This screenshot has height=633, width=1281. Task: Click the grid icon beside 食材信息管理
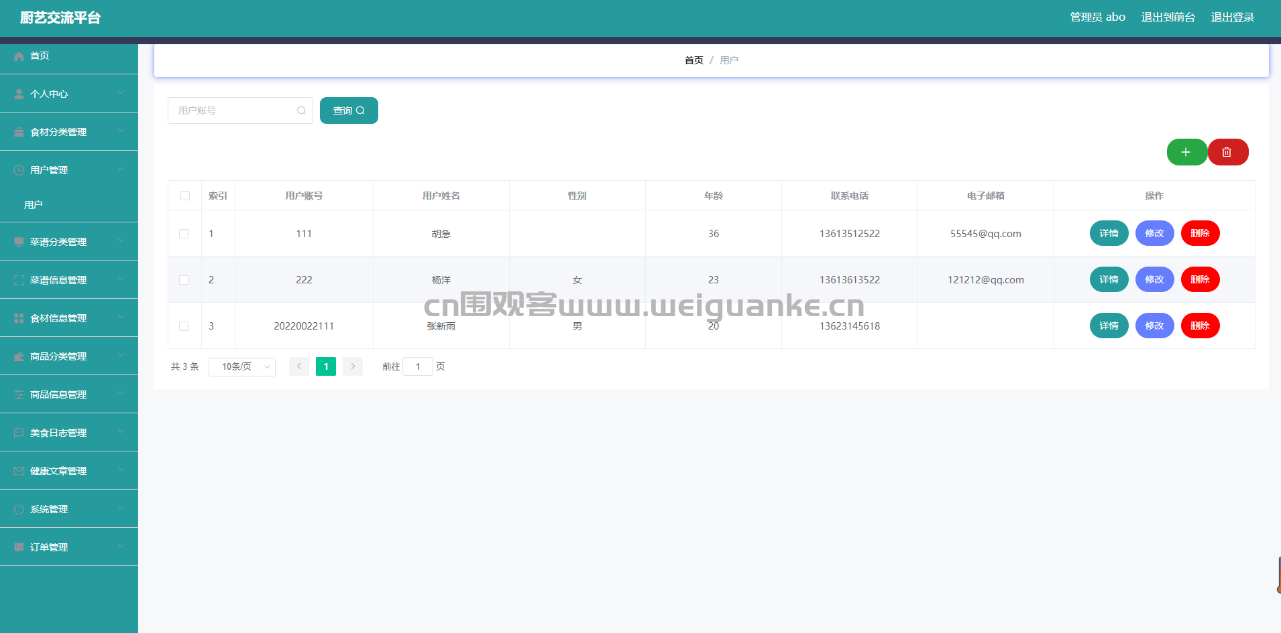19,318
